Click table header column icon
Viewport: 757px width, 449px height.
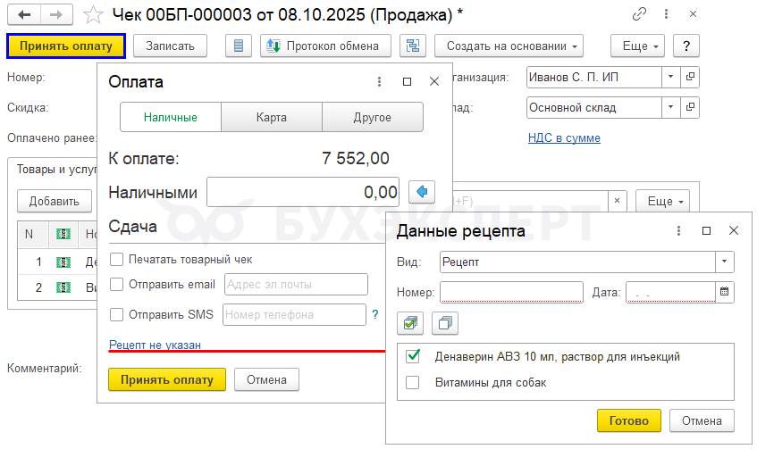pyautogui.click(x=63, y=235)
